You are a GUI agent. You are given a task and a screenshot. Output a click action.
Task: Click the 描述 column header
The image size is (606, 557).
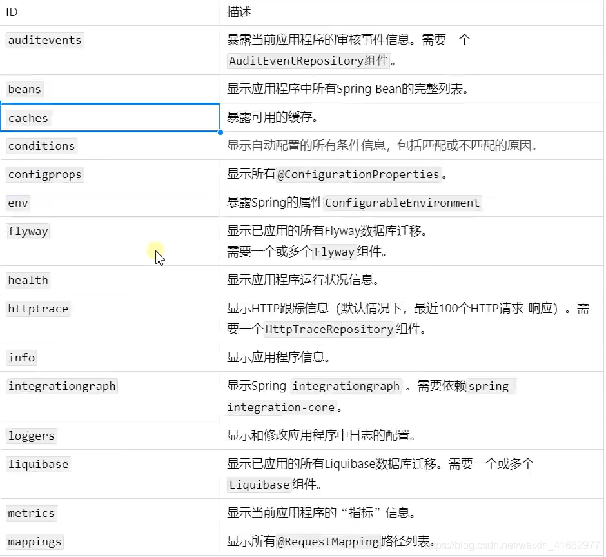(x=411, y=12)
